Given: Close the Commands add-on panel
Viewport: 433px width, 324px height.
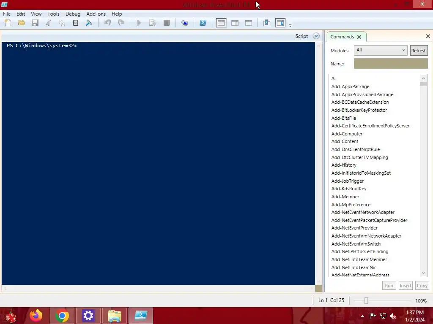Looking at the screenshot, I should pyautogui.click(x=428, y=36).
